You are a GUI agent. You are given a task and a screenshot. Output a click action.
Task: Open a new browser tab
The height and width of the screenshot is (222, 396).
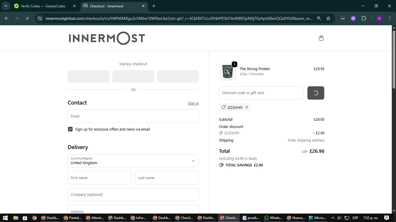click(154, 6)
